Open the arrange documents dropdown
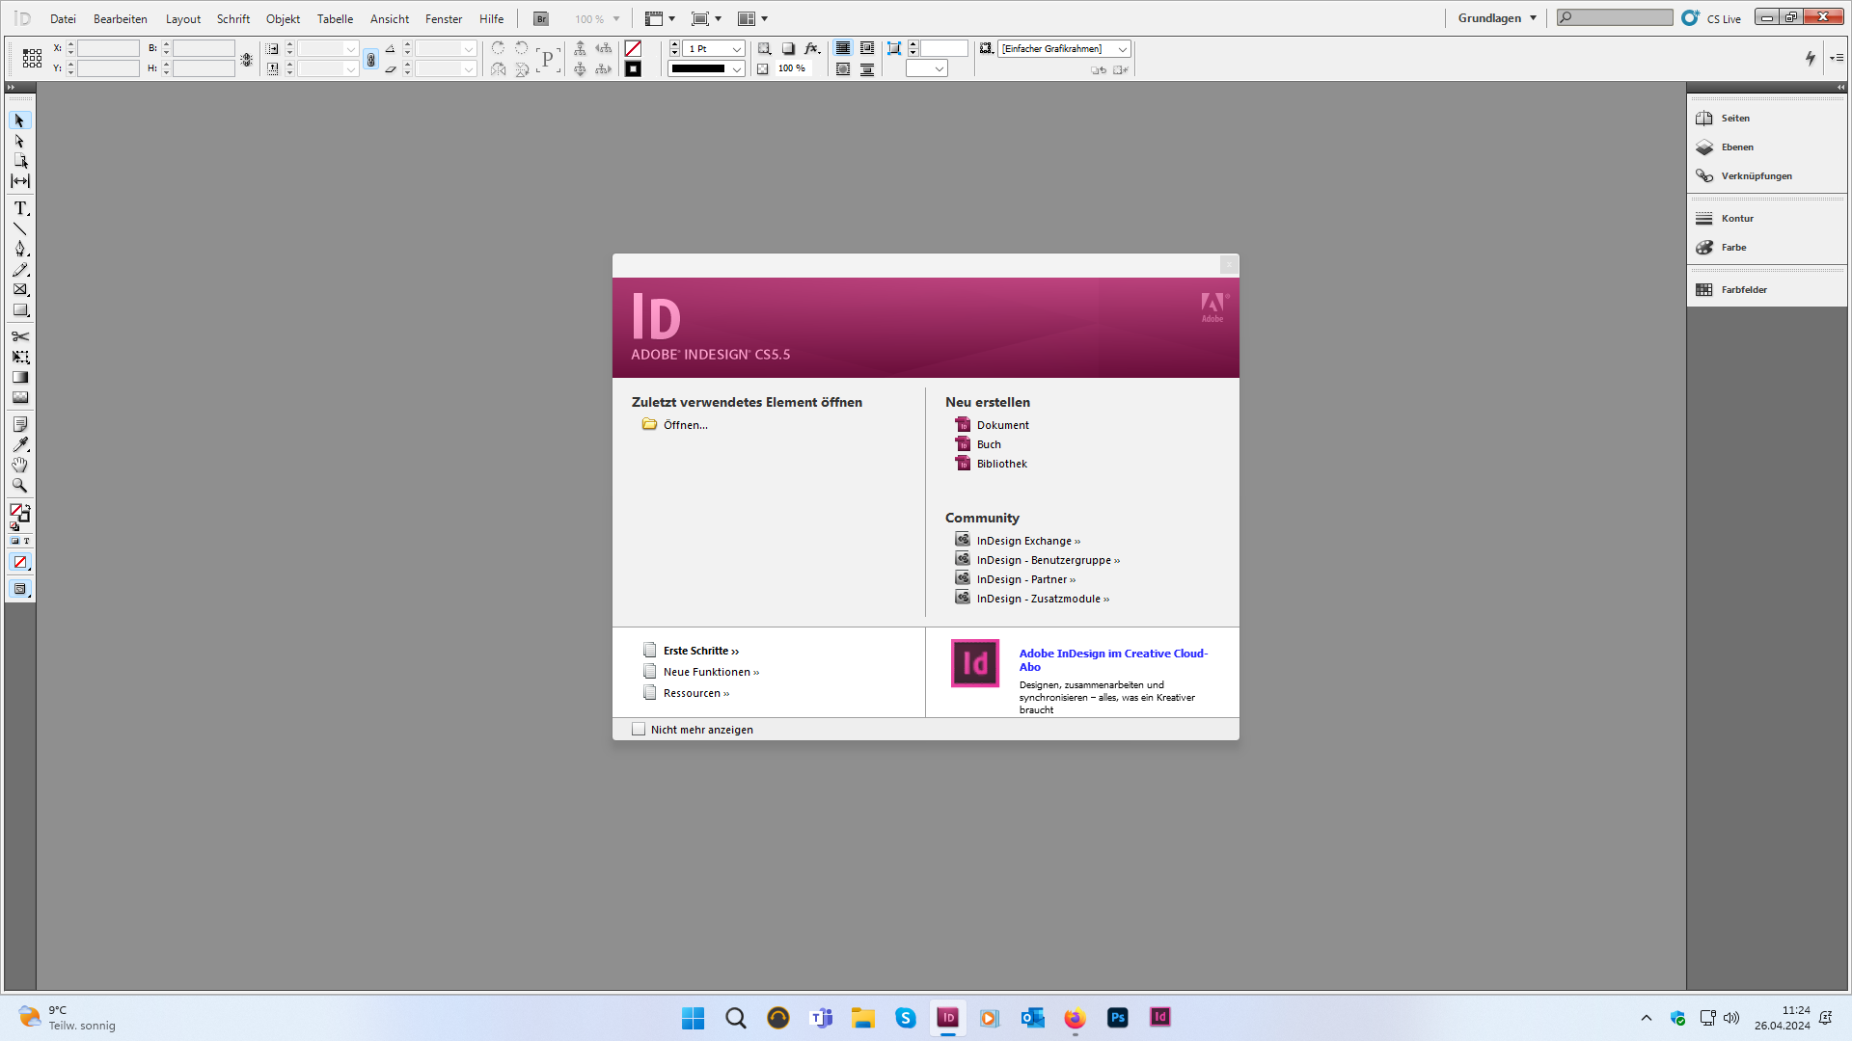Screen dimensions: 1852x1041 tap(752, 18)
